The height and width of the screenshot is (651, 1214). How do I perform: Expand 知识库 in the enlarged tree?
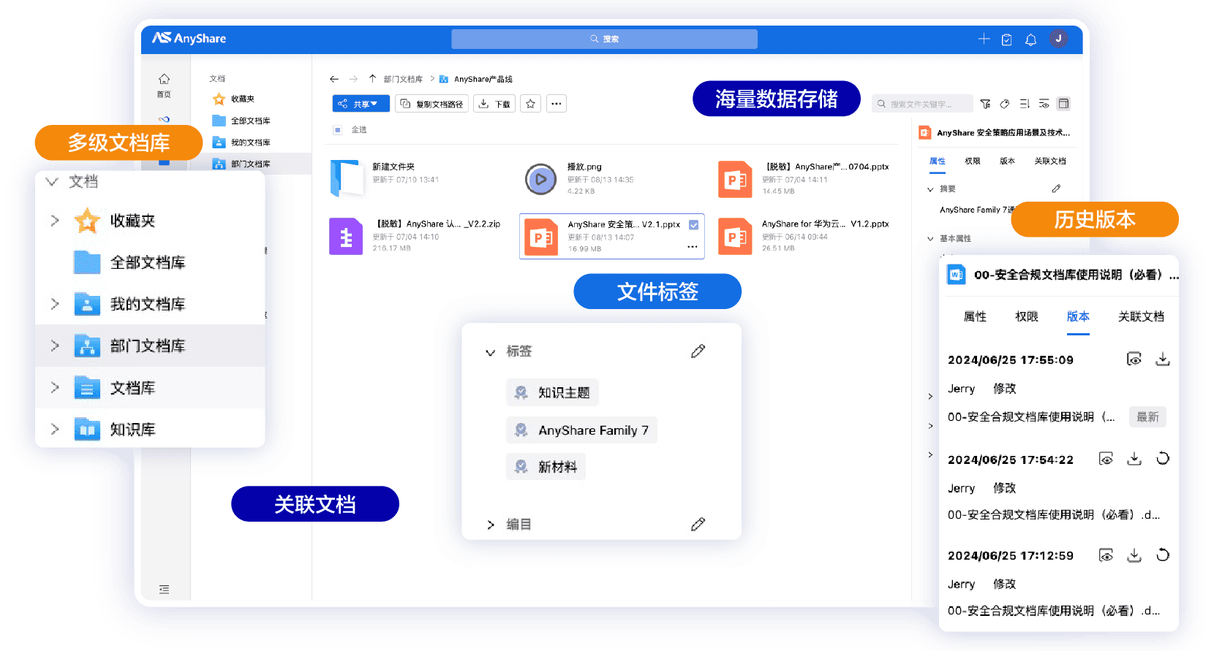pyautogui.click(x=55, y=429)
